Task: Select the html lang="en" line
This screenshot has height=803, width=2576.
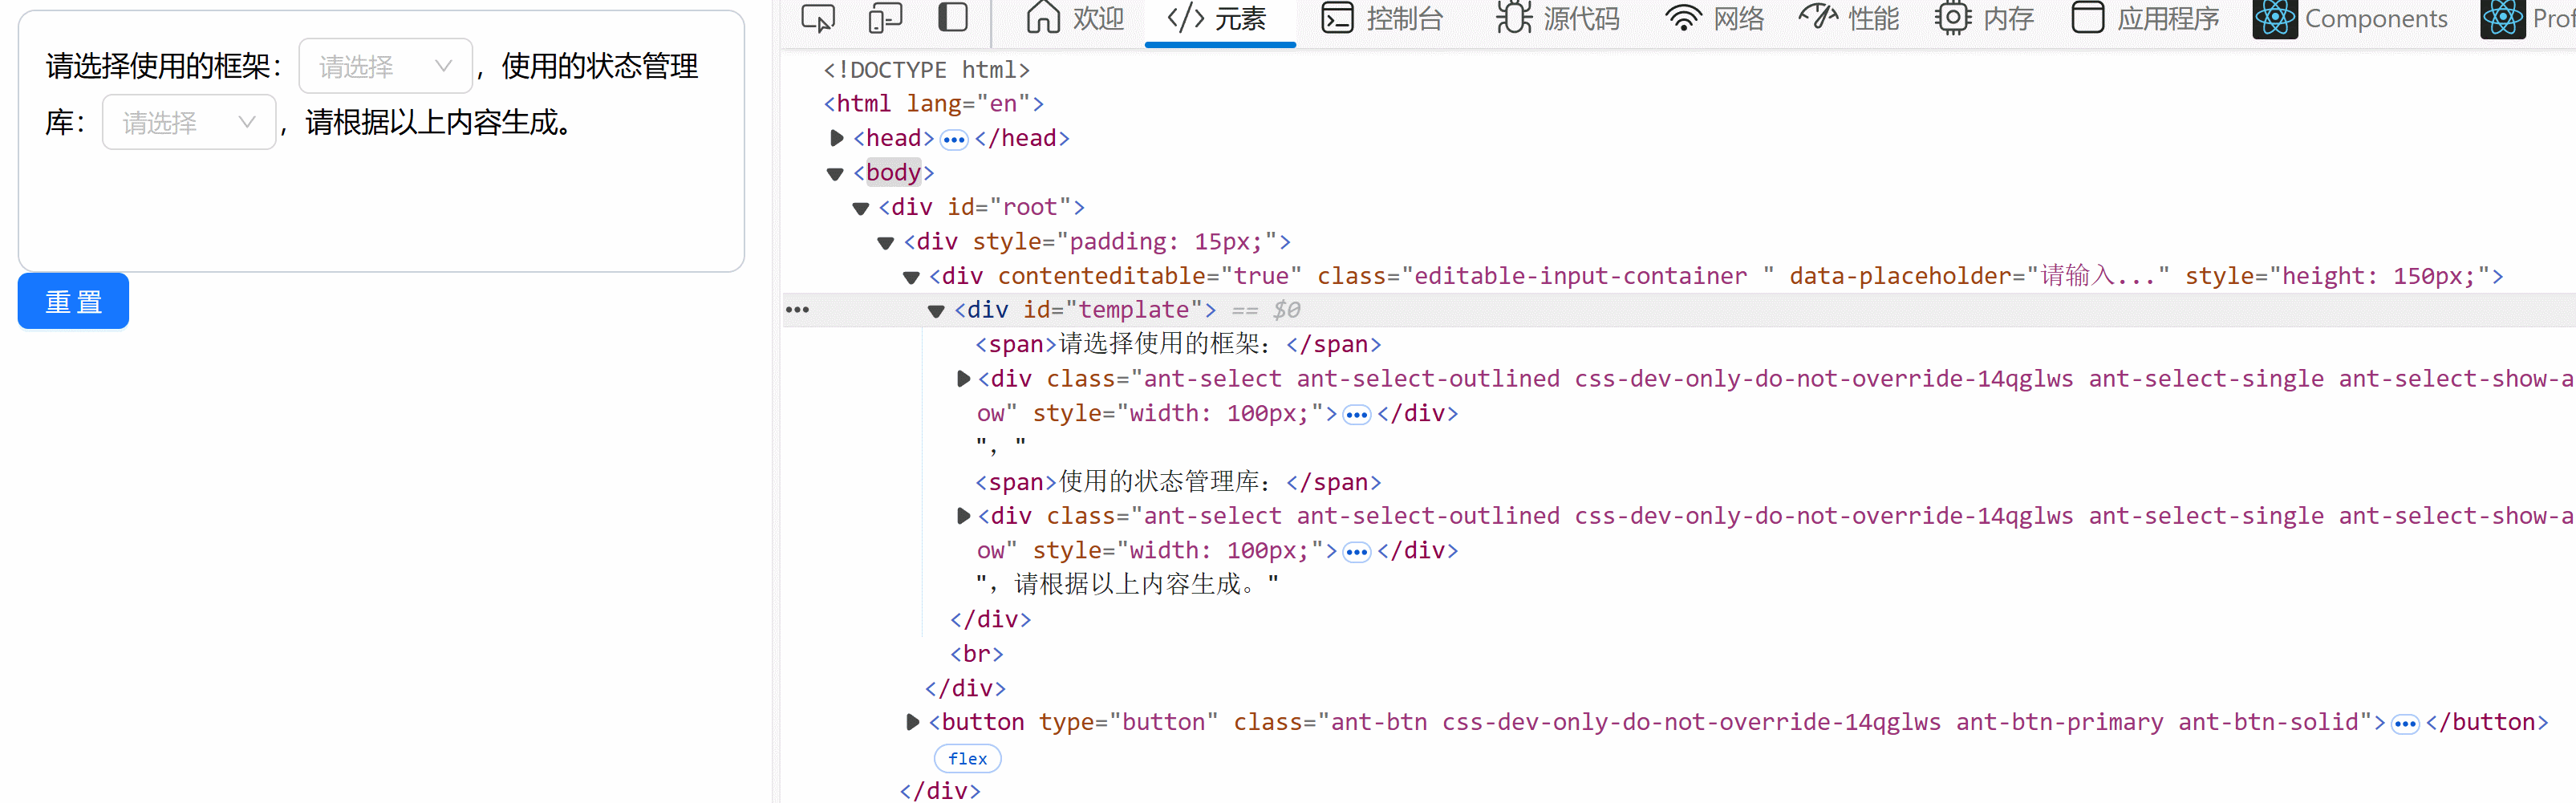Action: (933, 104)
